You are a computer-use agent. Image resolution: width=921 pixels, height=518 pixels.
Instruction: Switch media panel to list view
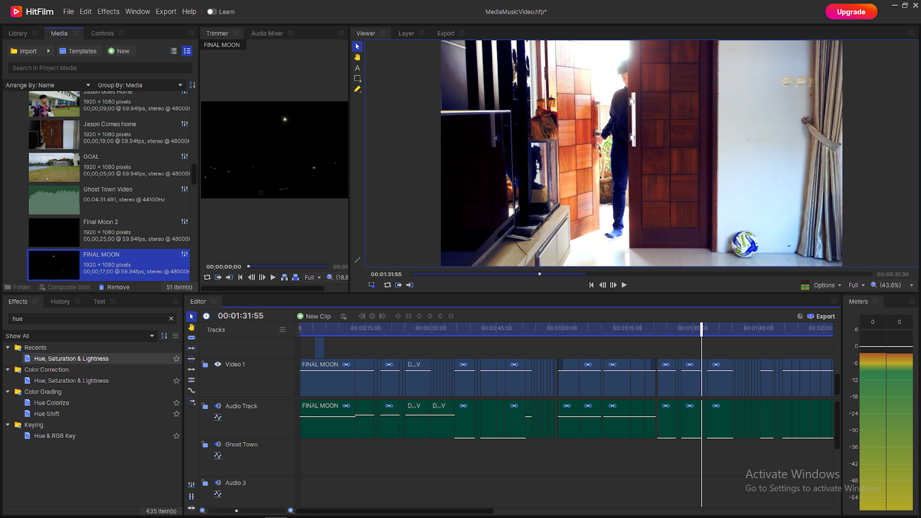click(x=174, y=51)
